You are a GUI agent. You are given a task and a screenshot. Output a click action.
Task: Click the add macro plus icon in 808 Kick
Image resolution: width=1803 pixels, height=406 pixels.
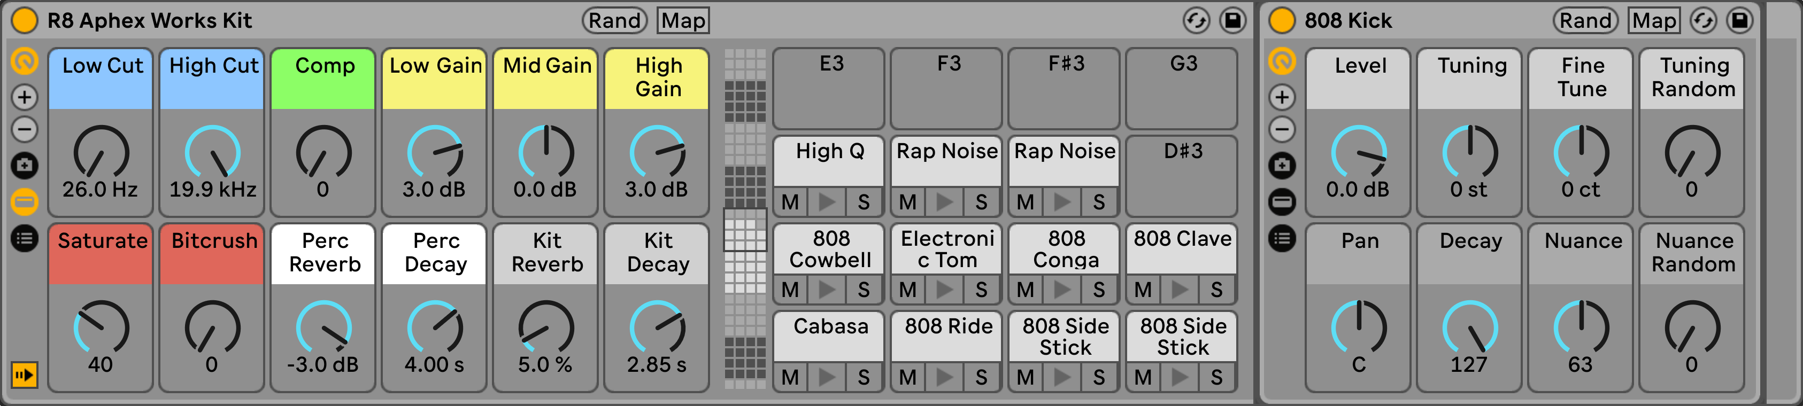[x=1282, y=97]
